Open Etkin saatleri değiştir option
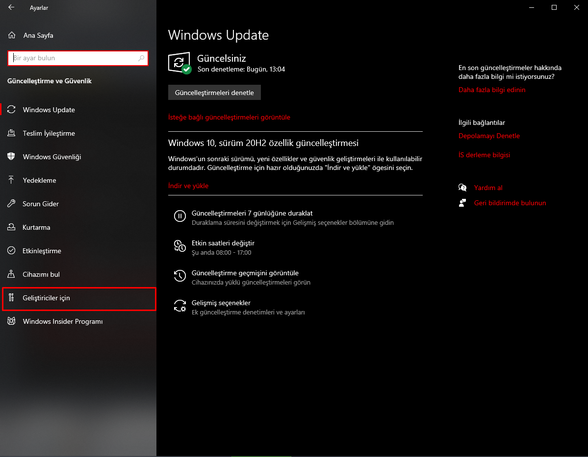 [296, 247]
